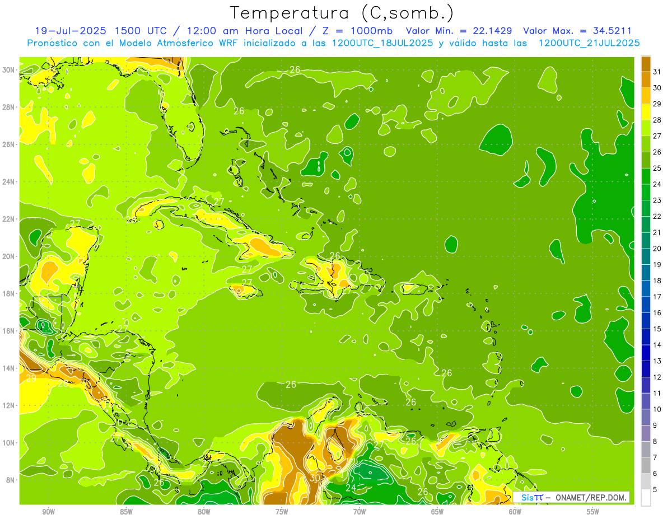Click the "Z = 1000mb" level text
This screenshot has height=519, width=672.
(355, 31)
